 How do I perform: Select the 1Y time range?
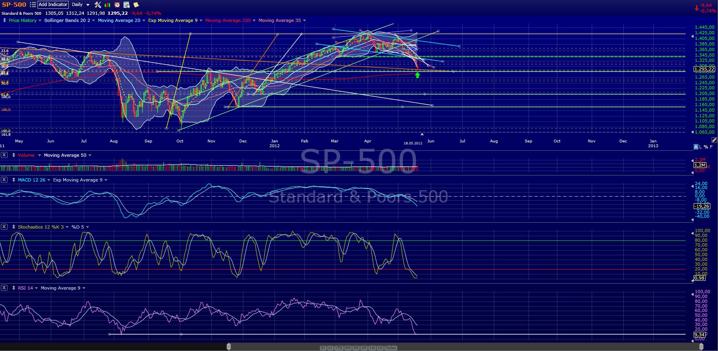coord(330,348)
